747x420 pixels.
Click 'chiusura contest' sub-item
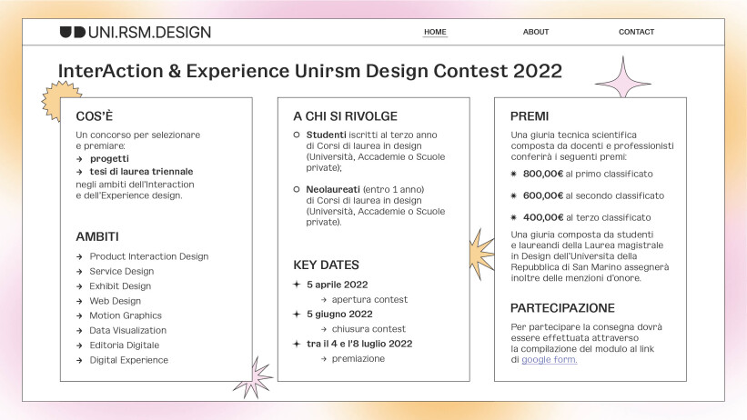tap(368, 329)
